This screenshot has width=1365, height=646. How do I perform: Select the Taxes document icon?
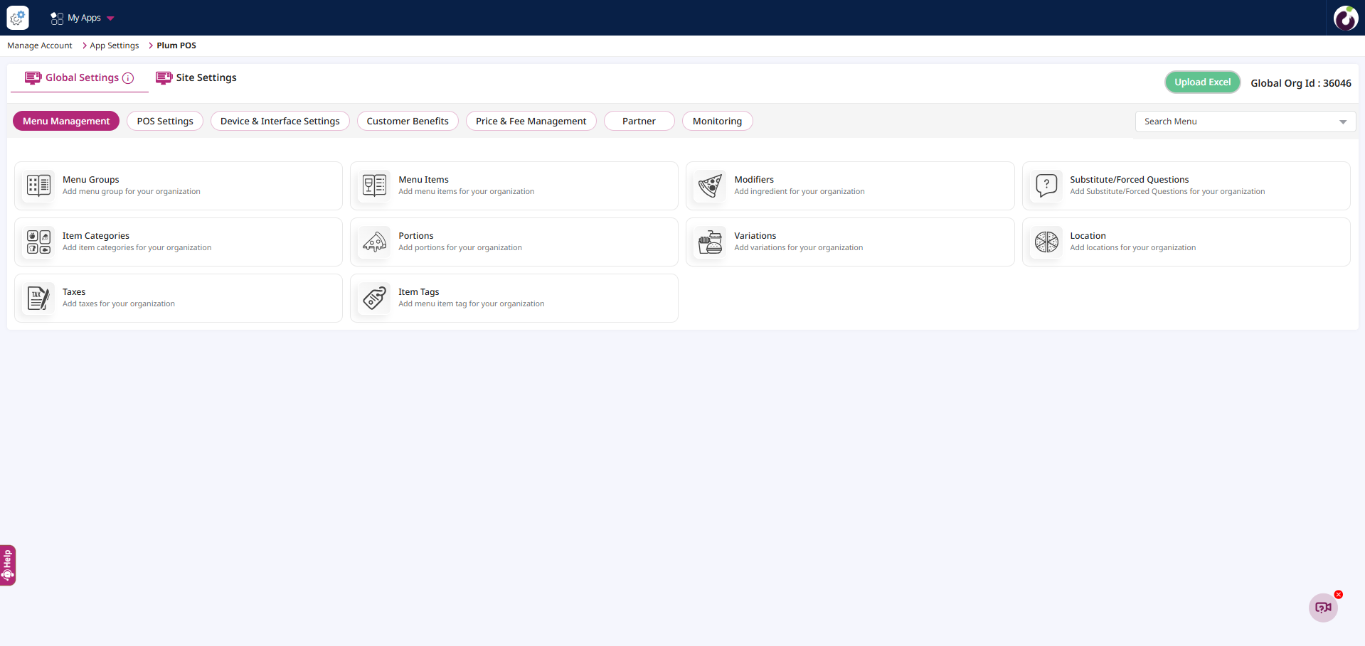click(x=38, y=298)
